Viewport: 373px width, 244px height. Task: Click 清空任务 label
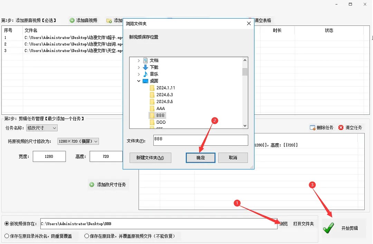coord(354,128)
